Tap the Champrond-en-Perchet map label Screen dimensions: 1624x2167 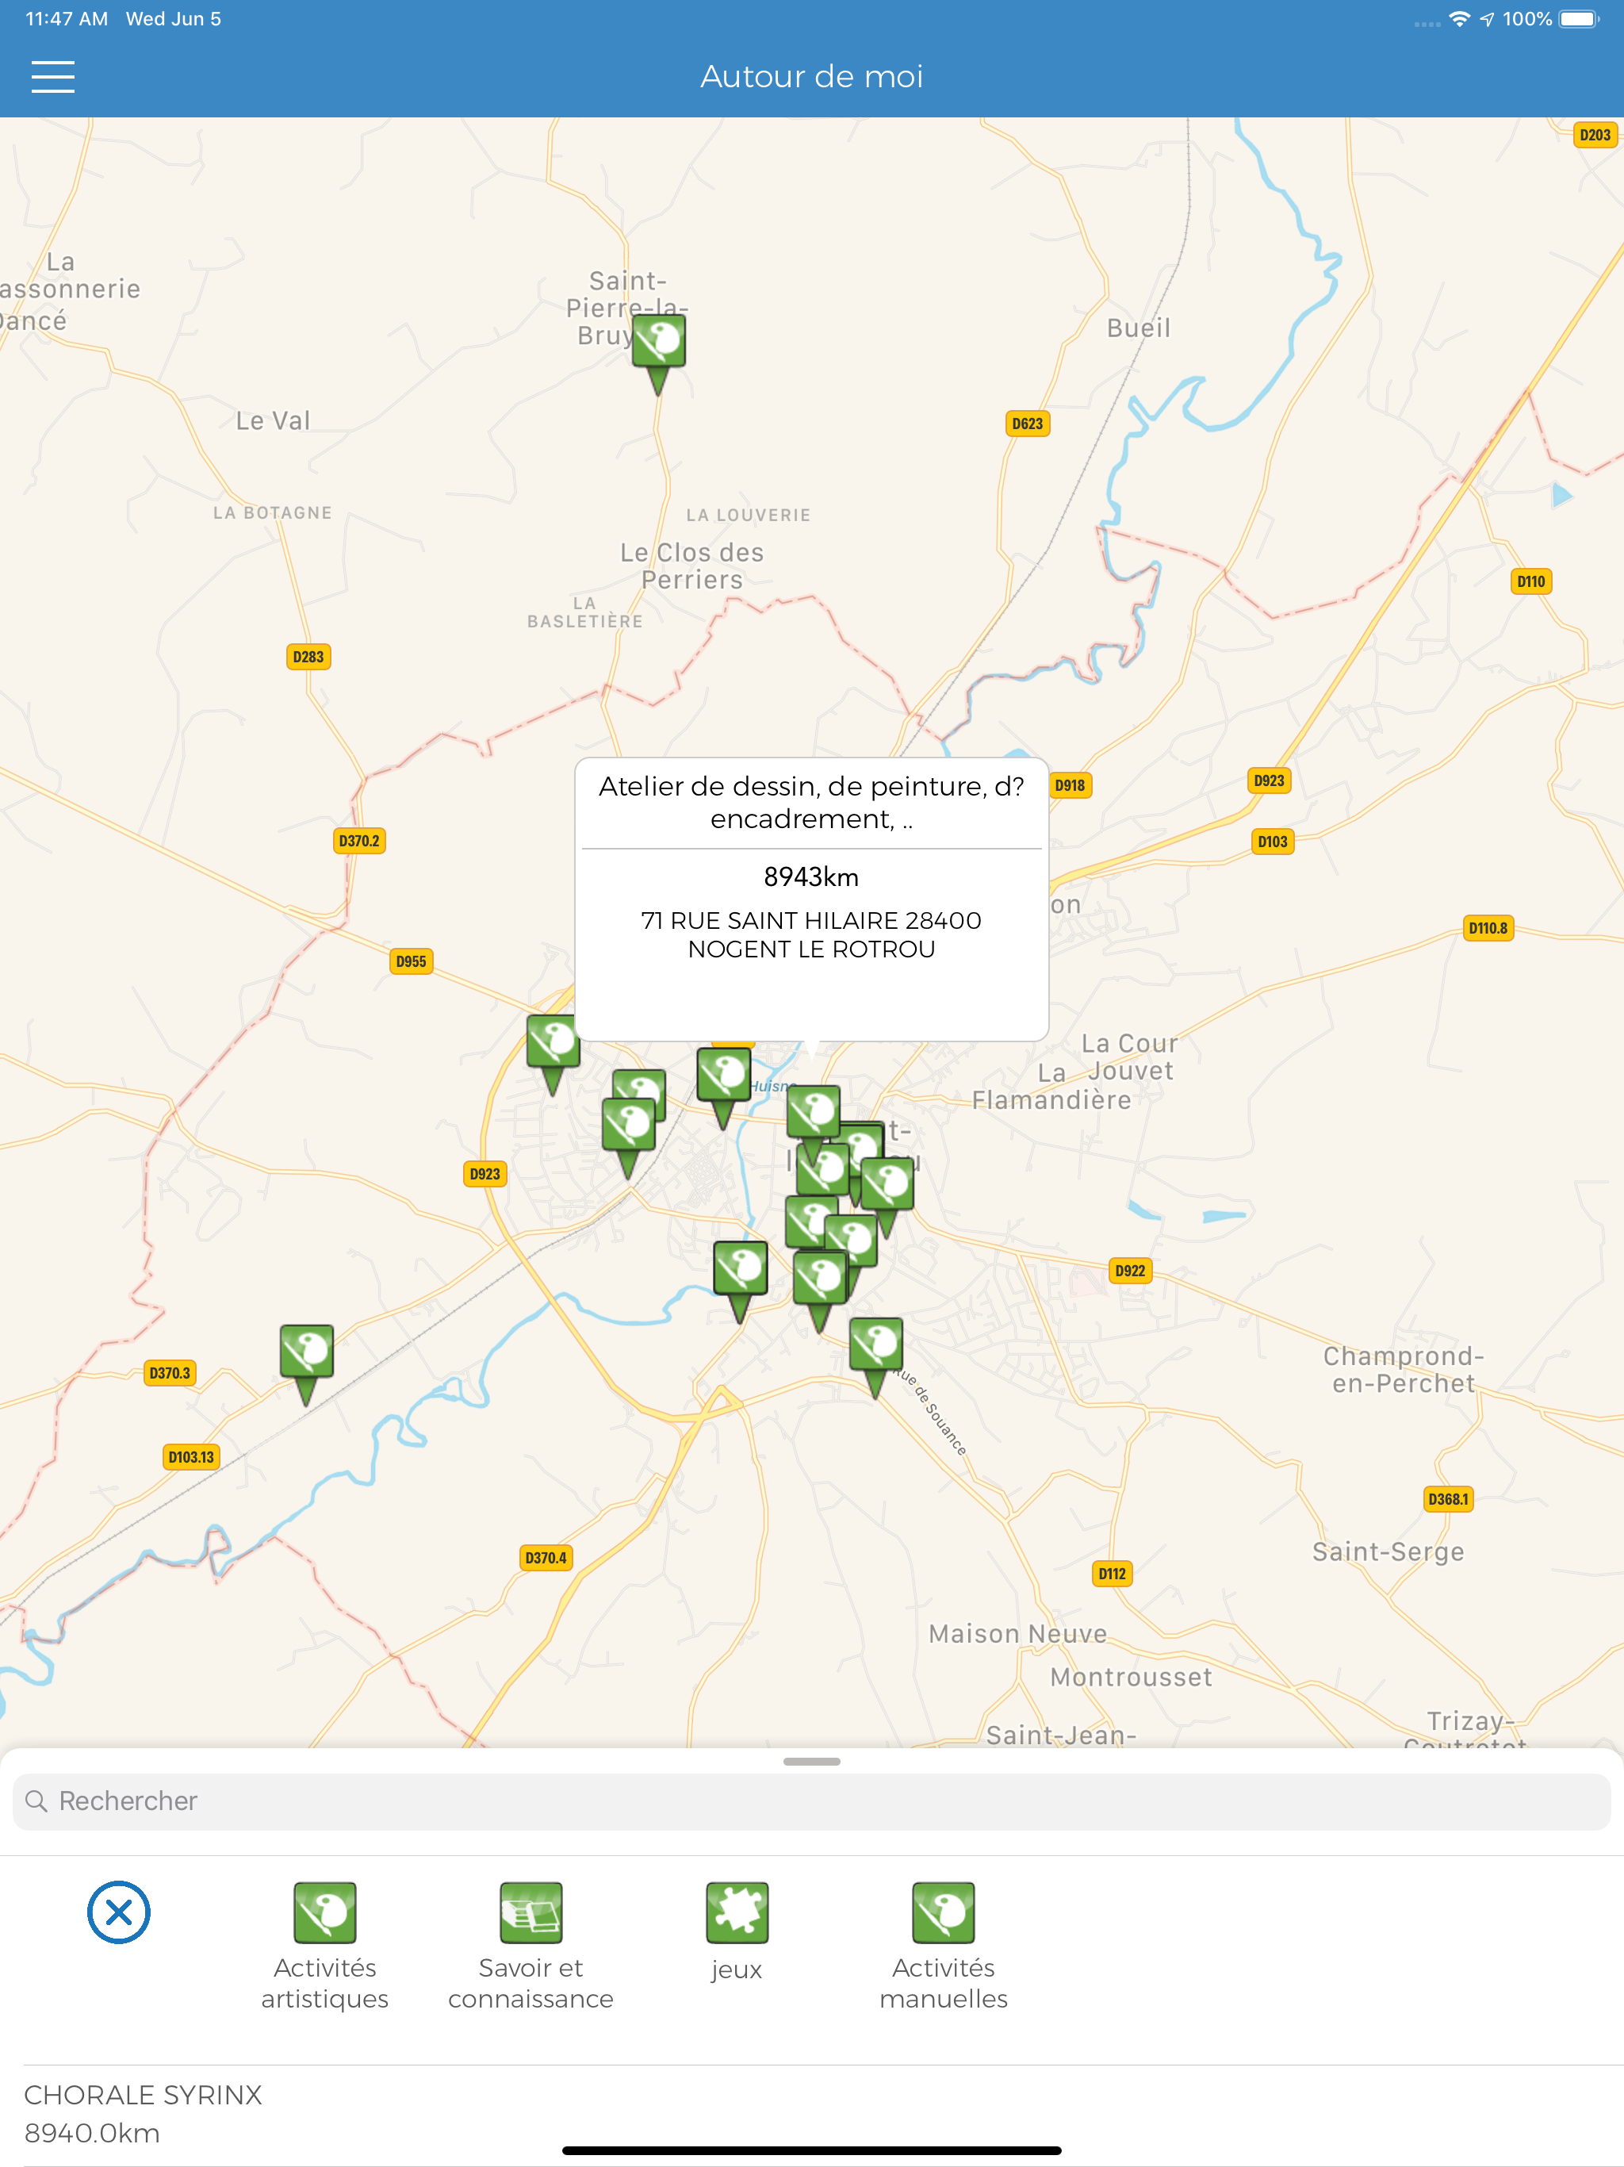1404,1370
